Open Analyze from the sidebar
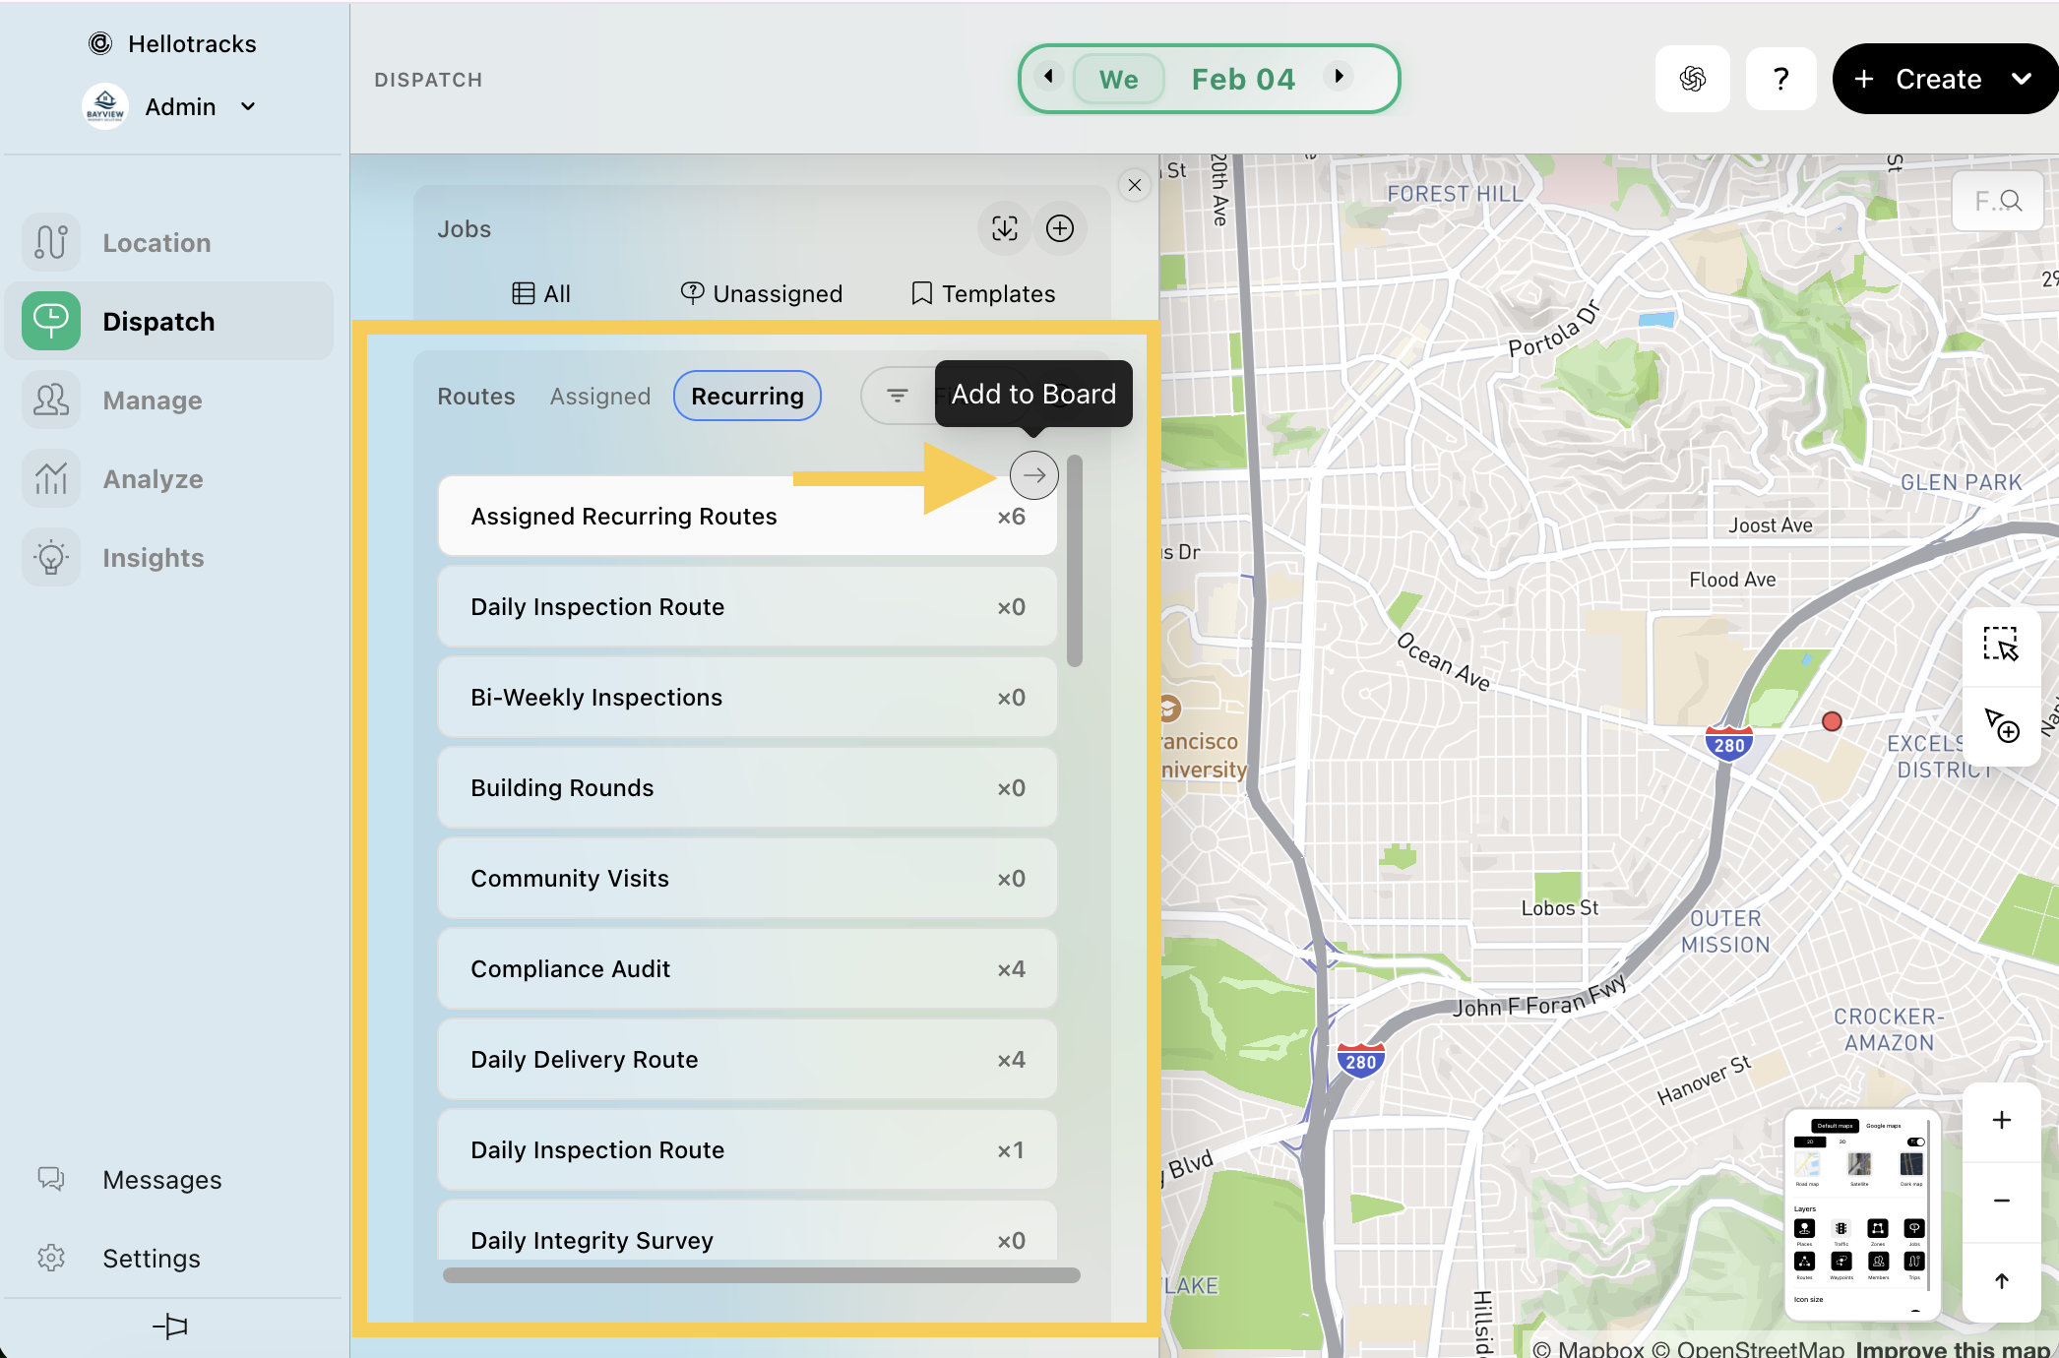 click(153, 479)
